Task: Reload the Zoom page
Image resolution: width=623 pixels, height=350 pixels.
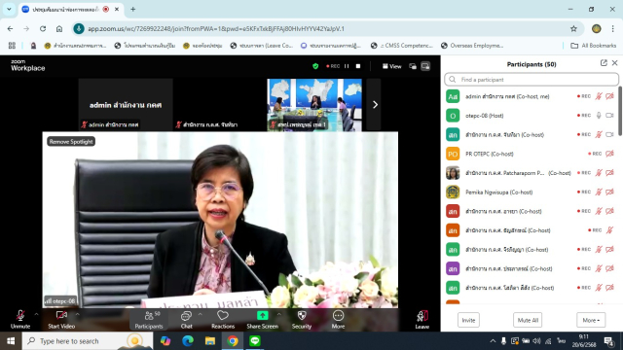Action: [43, 28]
